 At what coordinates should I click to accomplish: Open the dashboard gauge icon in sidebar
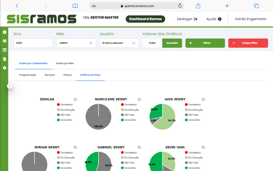coord(4,32)
